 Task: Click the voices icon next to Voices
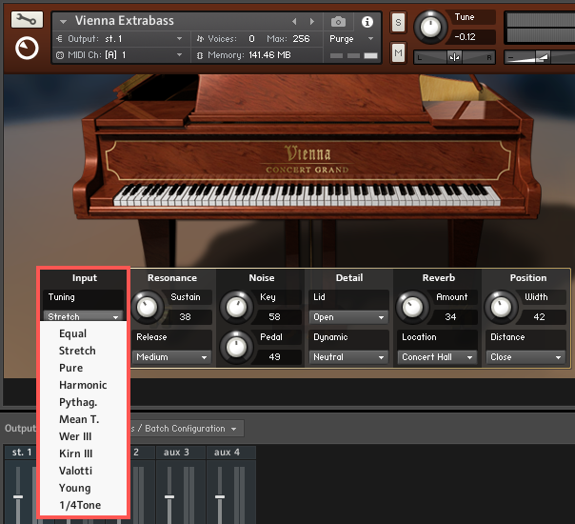coord(200,38)
